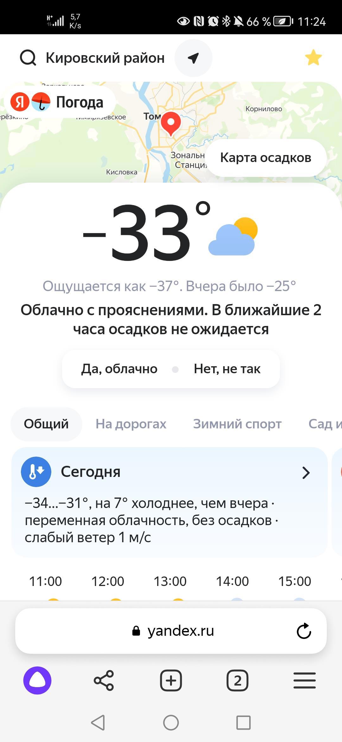Open Карта осадков precipitation map
342x742 pixels.
click(x=266, y=158)
